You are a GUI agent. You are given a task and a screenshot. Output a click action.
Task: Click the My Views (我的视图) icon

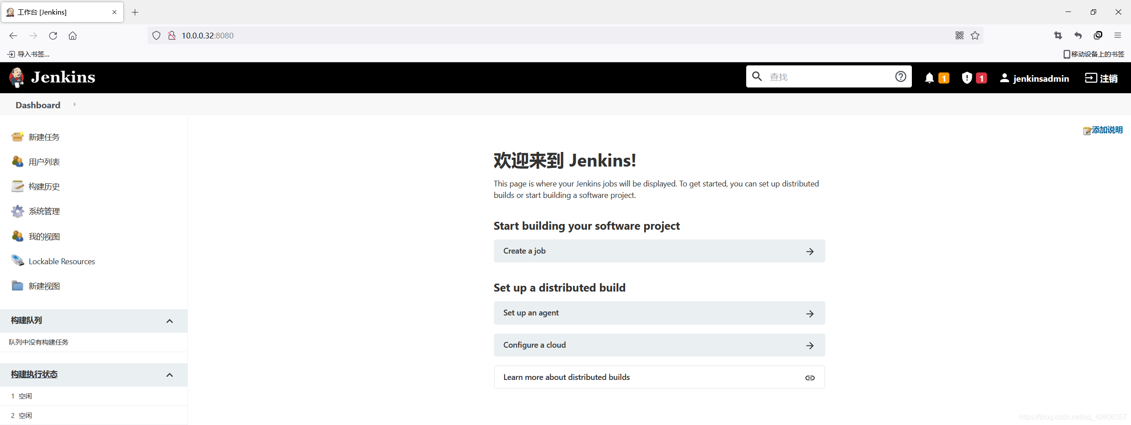point(17,236)
